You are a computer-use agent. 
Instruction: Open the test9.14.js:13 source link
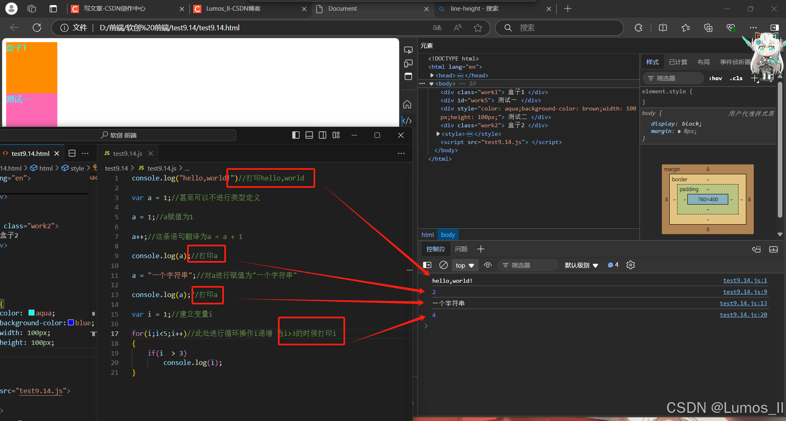[x=743, y=303]
